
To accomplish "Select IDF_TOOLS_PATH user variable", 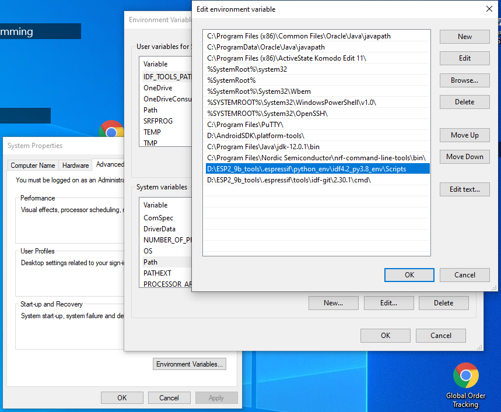I will click(166, 77).
